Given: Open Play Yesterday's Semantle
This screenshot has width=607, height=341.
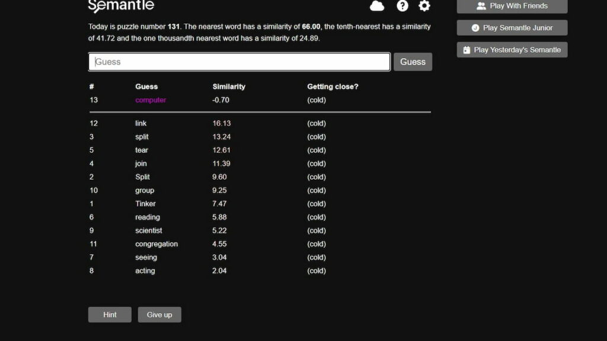Looking at the screenshot, I should [x=511, y=50].
